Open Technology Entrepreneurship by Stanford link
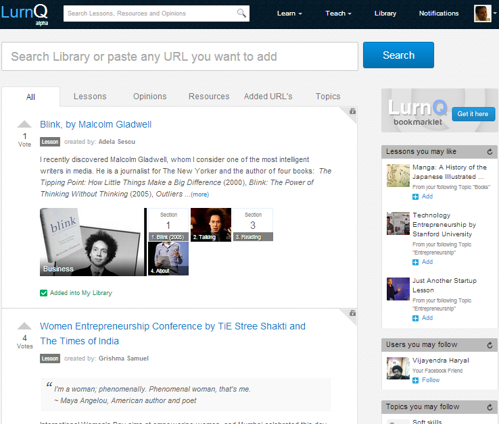Screen dimensions: 499x424 (444, 225)
